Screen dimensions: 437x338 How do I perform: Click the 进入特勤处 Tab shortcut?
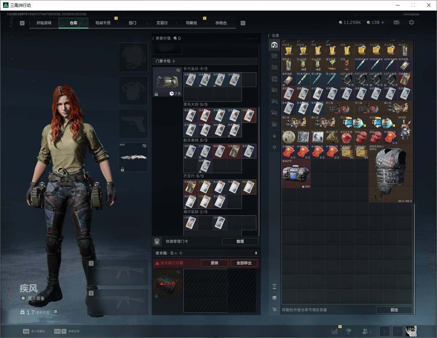pyautogui.click(x=34, y=331)
